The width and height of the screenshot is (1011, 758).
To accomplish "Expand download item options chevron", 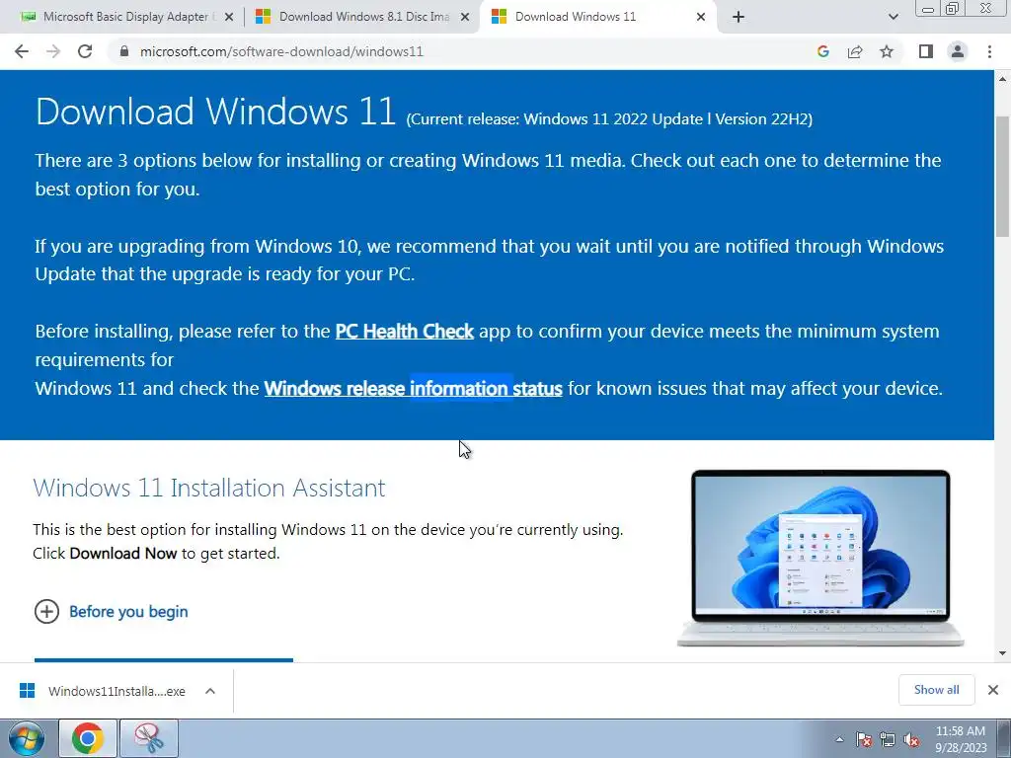I will (210, 691).
